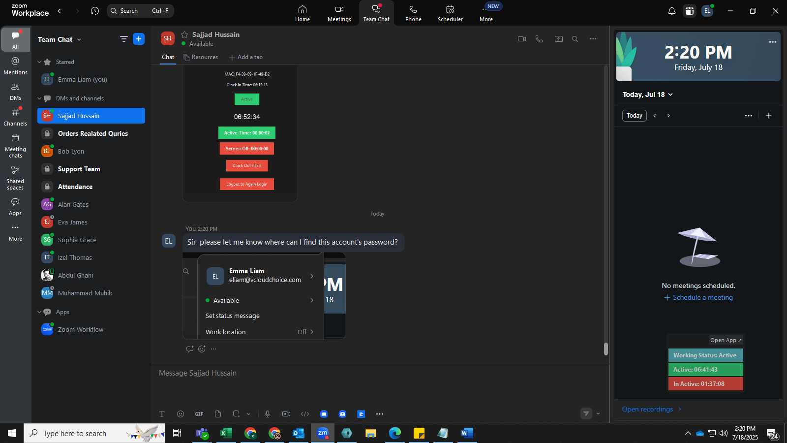Click Open App in the tracker widget

coord(726,340)
